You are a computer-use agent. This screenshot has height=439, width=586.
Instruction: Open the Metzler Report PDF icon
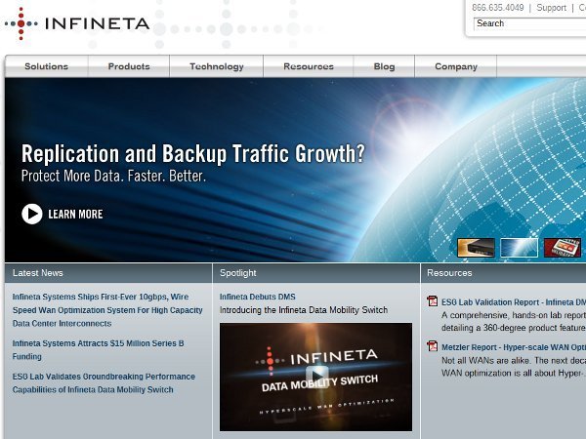coord(433,346)
